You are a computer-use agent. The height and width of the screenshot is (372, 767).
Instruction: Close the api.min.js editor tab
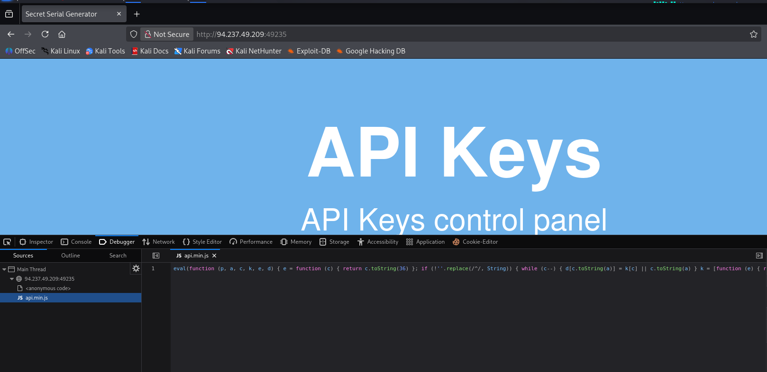coord(214,256)
